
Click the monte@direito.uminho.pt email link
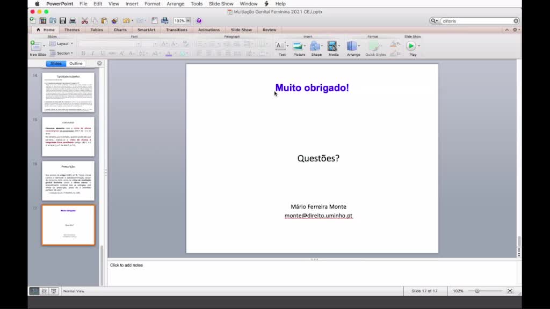click(319, 216)
